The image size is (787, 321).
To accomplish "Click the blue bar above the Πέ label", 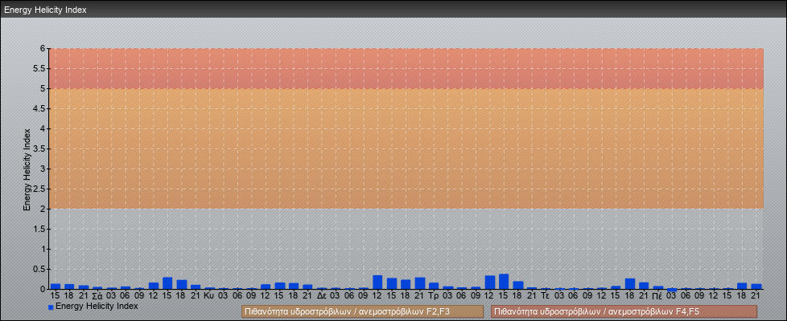I will point(658,287).
